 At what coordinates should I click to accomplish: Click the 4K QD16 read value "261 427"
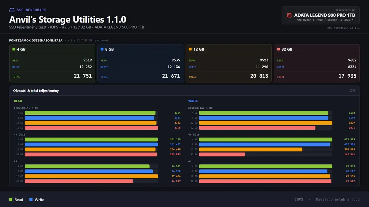point(175,144)
